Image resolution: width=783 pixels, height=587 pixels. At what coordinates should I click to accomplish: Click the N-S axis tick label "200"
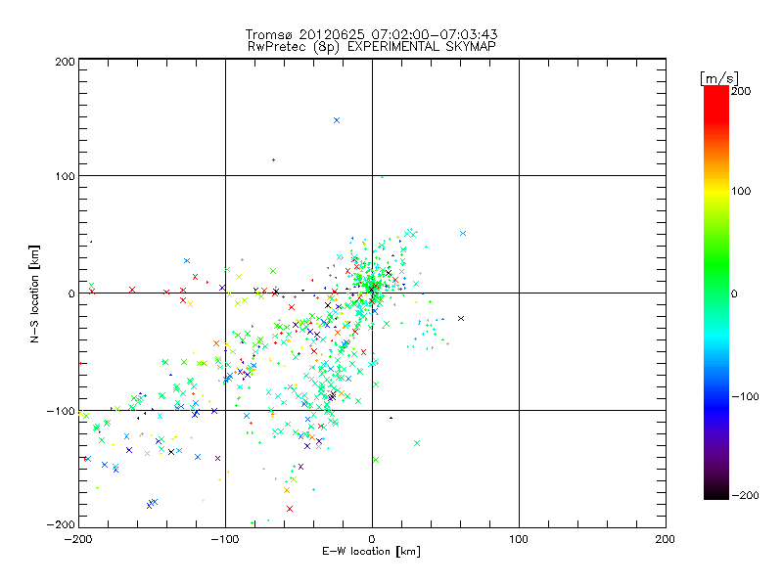[65, 62]
